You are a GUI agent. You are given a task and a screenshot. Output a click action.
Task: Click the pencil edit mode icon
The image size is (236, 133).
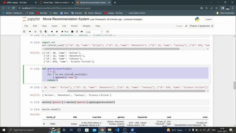186,26
